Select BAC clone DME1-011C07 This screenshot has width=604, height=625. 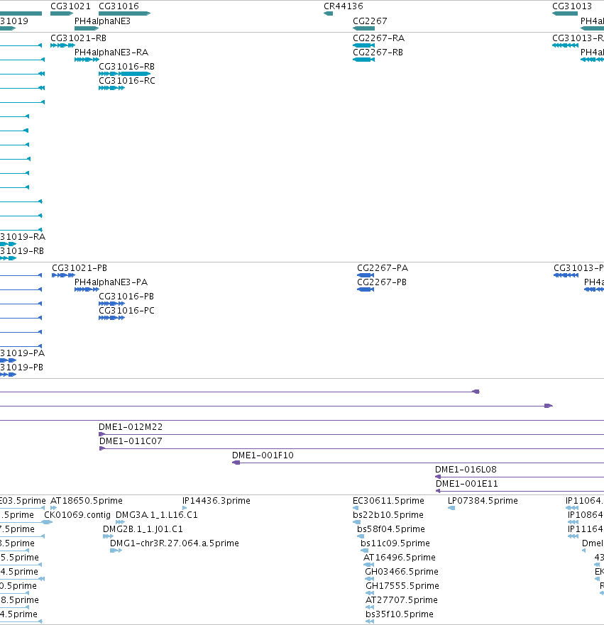click(131, 441)
